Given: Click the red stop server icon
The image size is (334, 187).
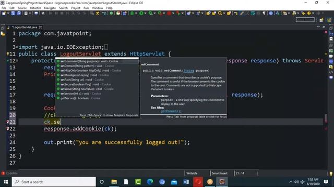Looking at the screenshot, I should coord(169,13).
